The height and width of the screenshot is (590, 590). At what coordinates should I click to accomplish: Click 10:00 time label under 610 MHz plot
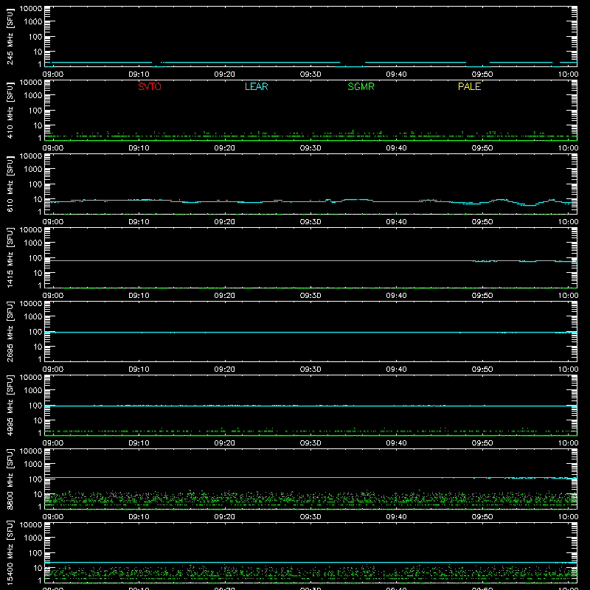point(568,222)
